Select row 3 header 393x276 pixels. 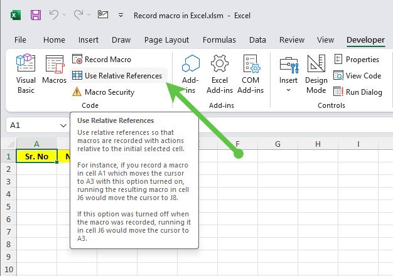click(x=9, y=181)
